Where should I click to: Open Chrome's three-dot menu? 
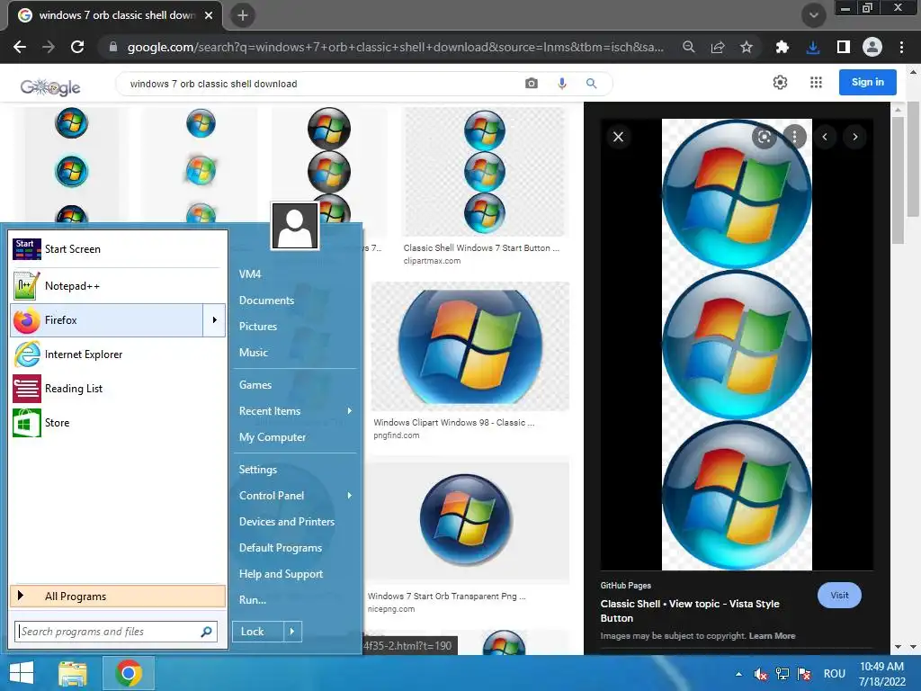pyautogui.click(x=901, y=47)
